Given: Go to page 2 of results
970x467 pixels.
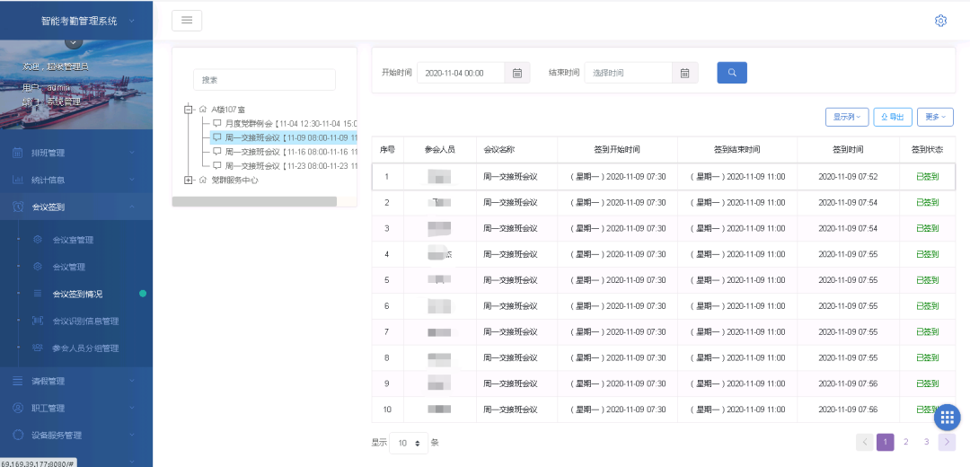Looking at the screenshot, I should click(906, 442).
